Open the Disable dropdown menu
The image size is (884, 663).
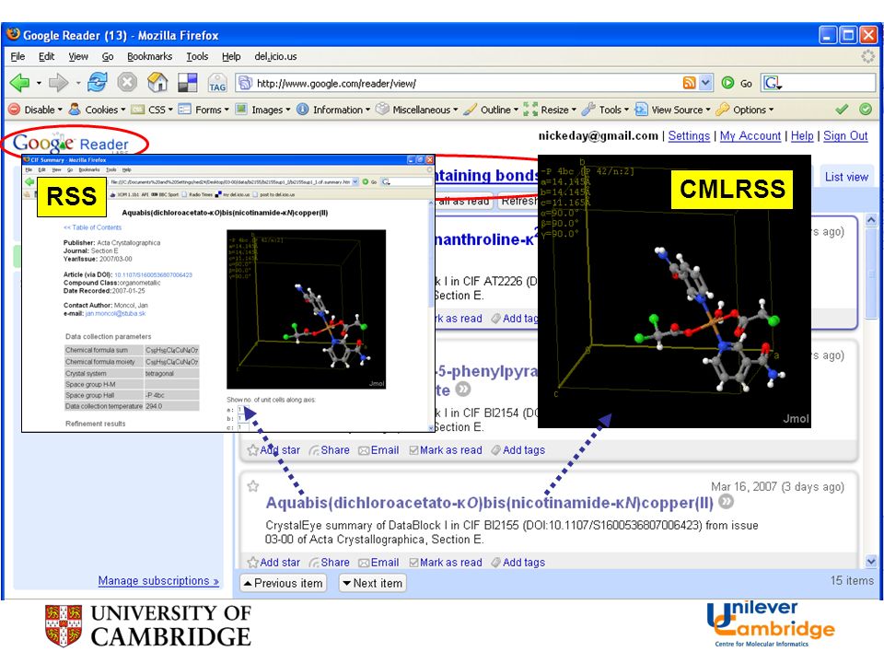tap(35, 110)
